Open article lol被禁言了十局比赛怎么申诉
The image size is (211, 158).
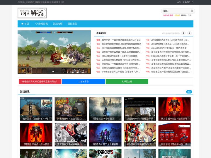click(x=121, y=64)
